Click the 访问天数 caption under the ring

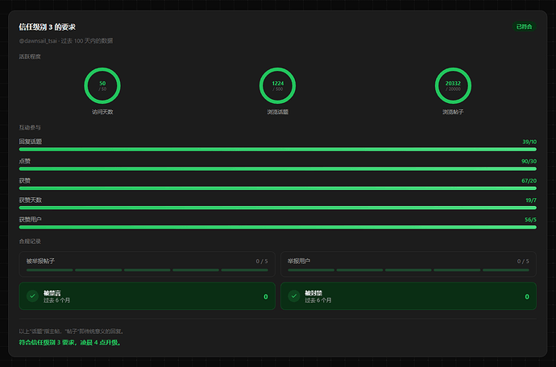tap(102, 112)
